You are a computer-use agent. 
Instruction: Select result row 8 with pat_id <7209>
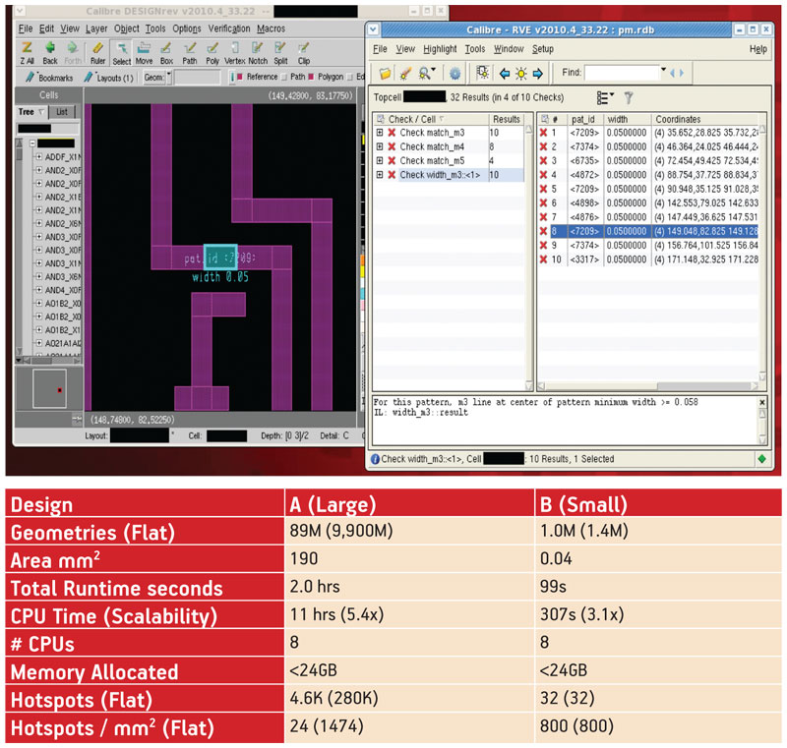coord(648,231)
